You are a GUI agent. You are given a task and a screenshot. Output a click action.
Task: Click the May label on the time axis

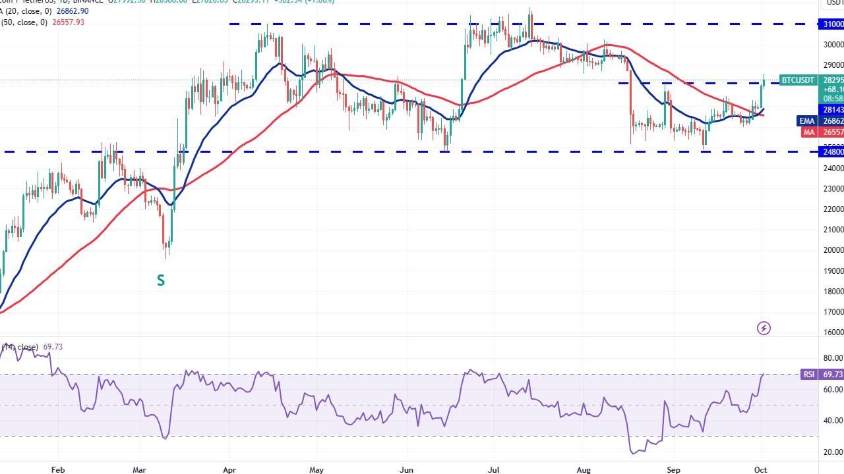316,470
